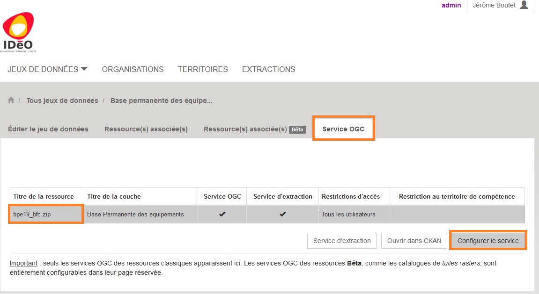Click the Service d'extraction checkmark in row
The width and height of the screenshot is (539, 294).
click(282, 214)
